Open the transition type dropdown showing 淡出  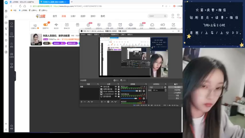point(156,87)
